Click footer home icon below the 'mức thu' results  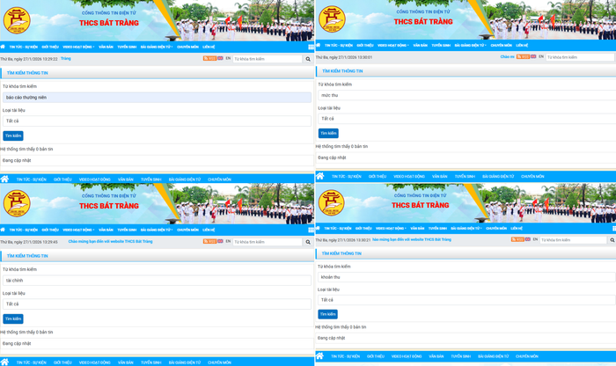pyautogui.click(x=319, y=176)
